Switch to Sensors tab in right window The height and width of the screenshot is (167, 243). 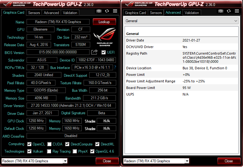(x=156, y=13)
